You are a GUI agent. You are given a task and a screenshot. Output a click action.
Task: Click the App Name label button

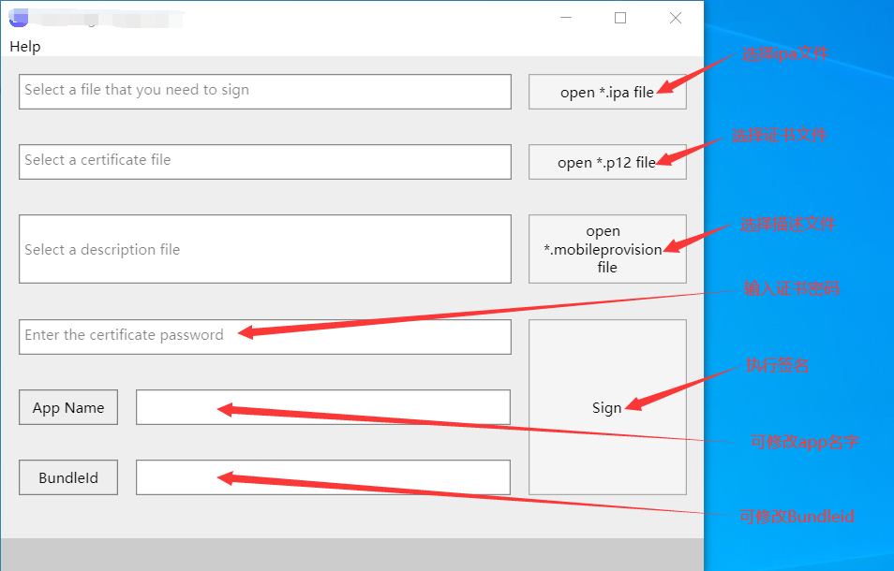(x=68, y=407)
